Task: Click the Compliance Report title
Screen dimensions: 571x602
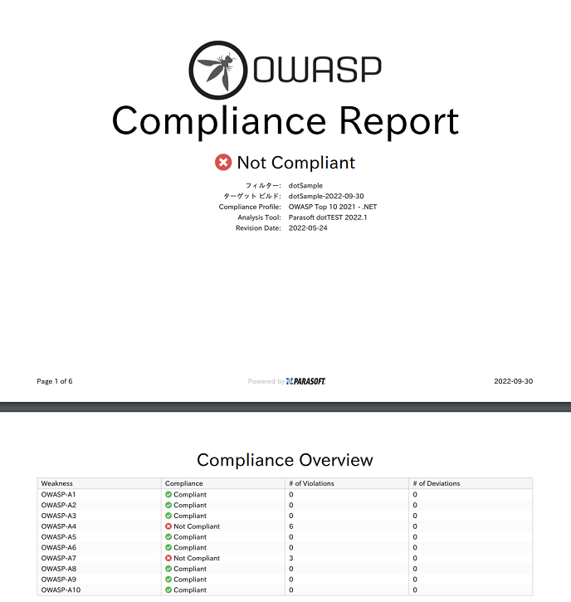Action: point(285,121)
